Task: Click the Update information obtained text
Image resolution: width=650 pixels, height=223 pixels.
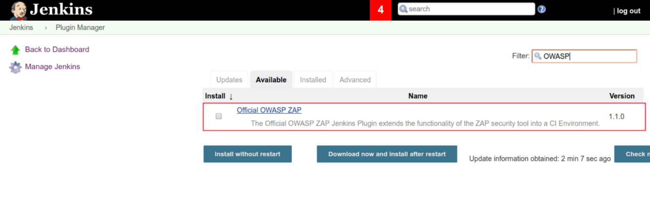Action: (540, 159)
